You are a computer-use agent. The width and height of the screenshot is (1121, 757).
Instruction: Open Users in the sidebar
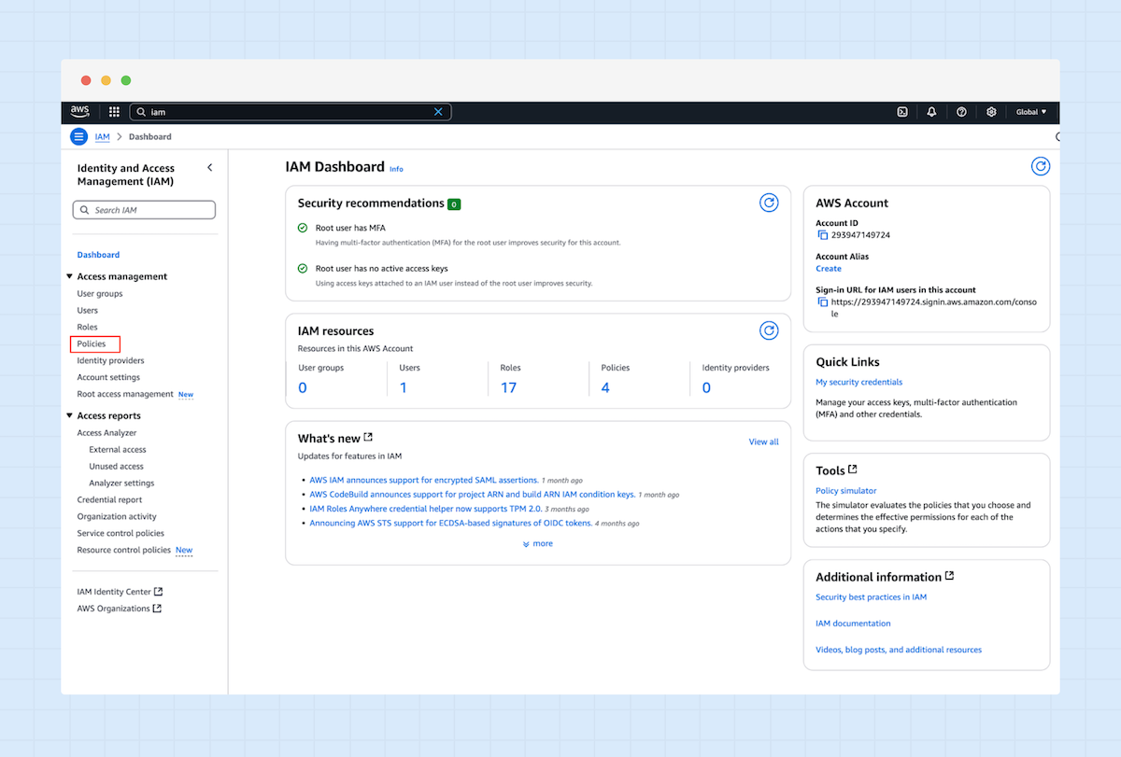87,311
